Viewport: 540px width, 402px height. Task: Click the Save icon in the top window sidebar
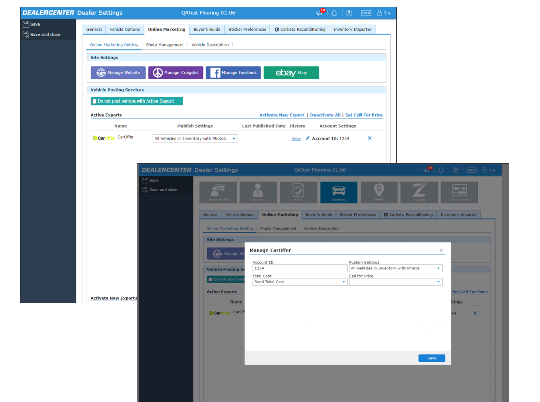click(x=26, y=24)
